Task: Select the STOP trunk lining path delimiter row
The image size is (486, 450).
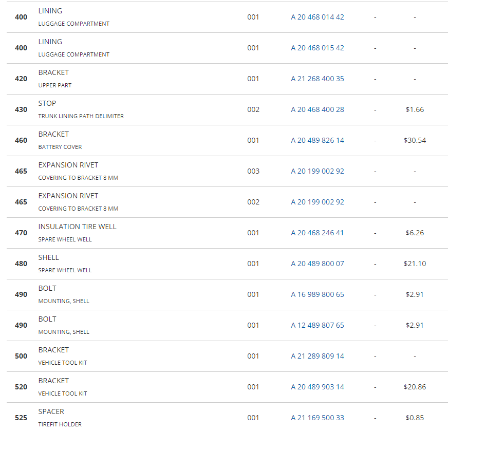Action: (x=227, y=110)
